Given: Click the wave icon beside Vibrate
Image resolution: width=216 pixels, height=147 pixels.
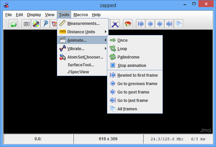Looking at the screenshot, I should click(63, 48).
